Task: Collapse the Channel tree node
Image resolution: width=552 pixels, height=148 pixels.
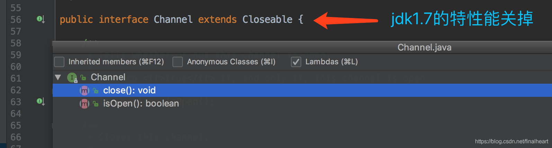Action: tap(58, 77)
